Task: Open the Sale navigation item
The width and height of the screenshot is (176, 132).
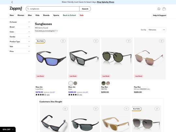Action: click(x=81, y=15)
